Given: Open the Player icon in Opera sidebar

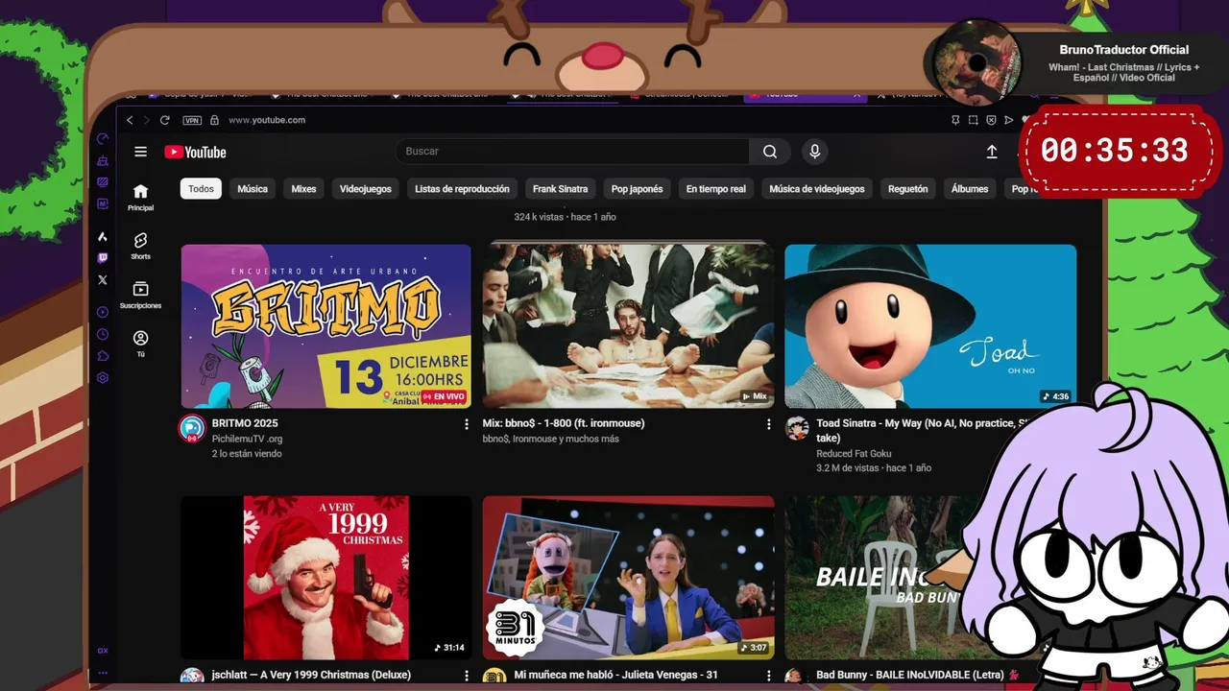Looking at the screenshot, I should click(x=103, y=312).
